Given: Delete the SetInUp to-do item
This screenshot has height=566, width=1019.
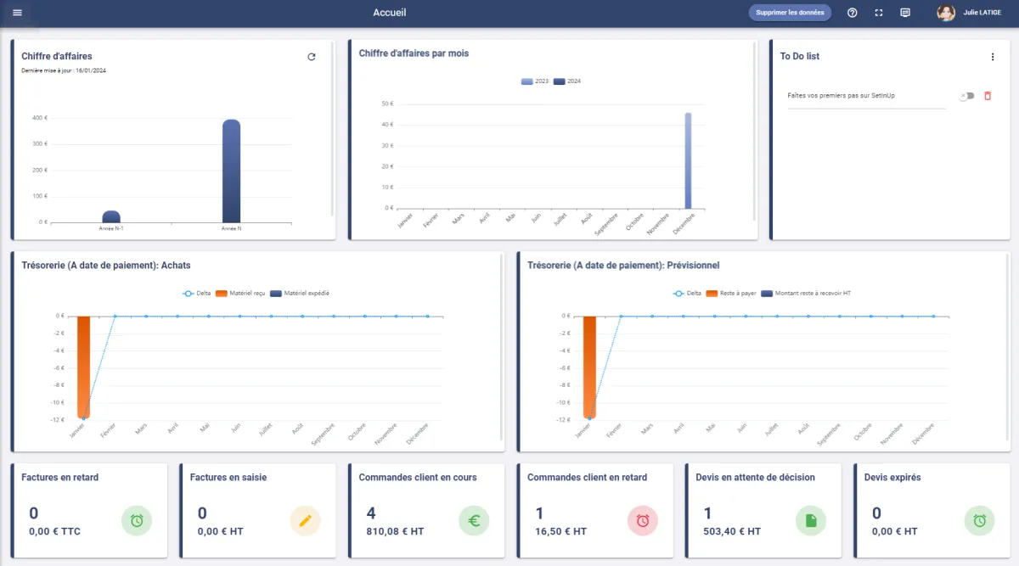Looking at the screenshot, I should pyautogui.click(x=988, y=96).
